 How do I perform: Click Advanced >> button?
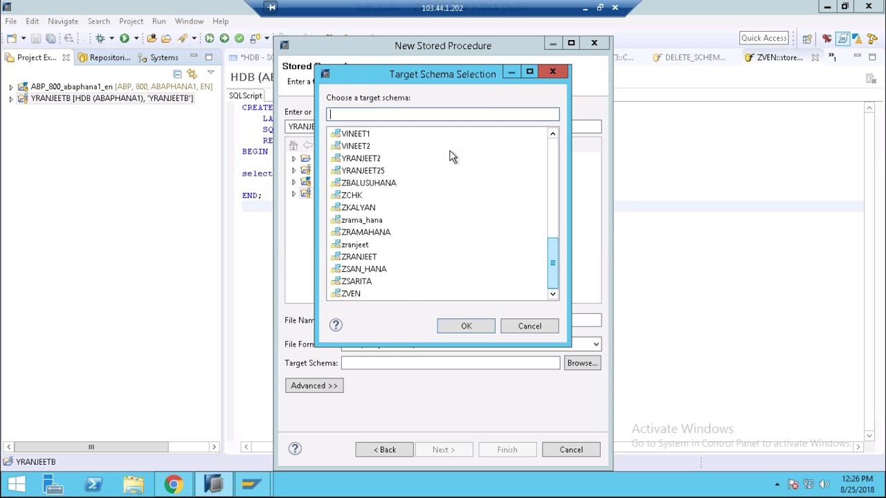tap(314, 385)
